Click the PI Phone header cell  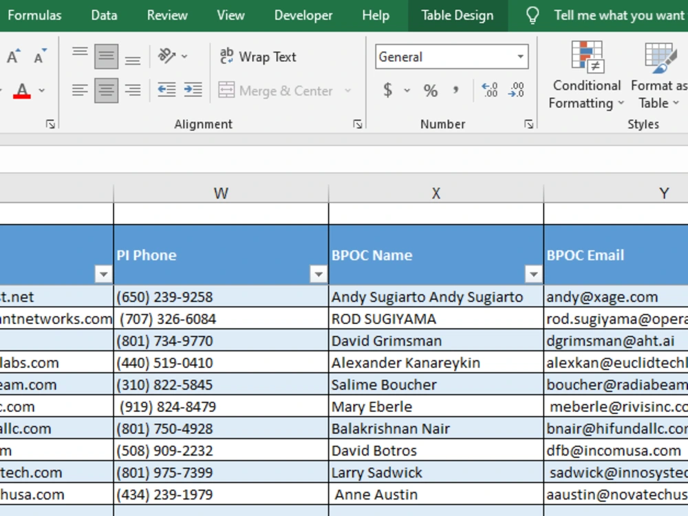[x=221, y=255]
